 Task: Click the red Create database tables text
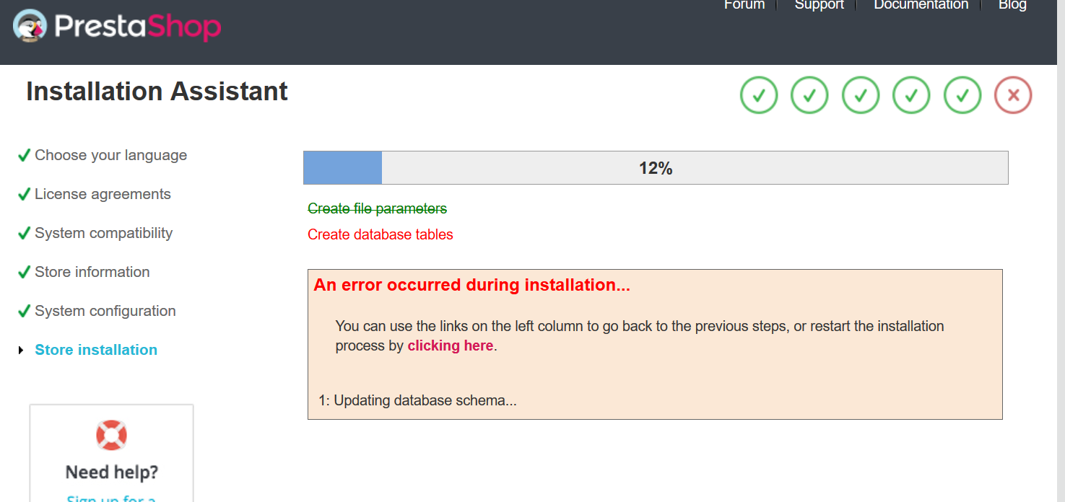(x=381, y=234)
